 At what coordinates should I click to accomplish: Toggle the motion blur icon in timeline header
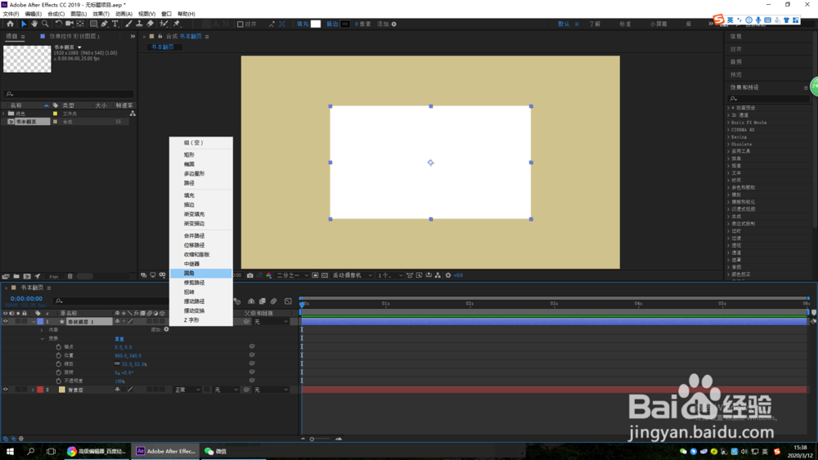(x=273, y=301)
